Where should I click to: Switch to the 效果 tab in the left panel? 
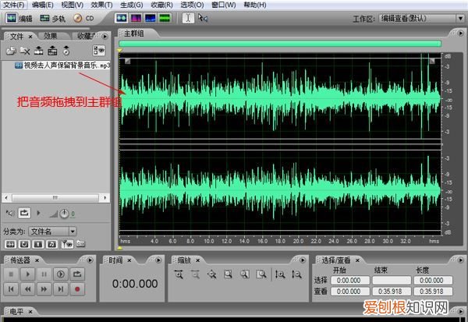point(51,36)
